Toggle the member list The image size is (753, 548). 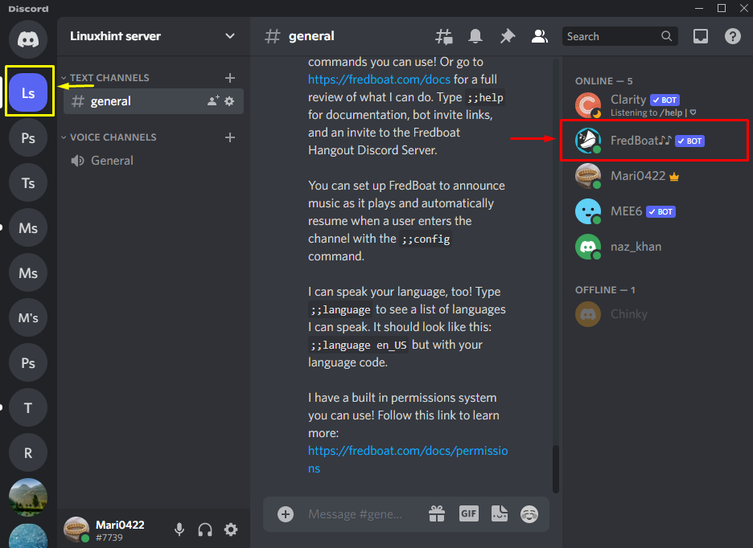click(x=539, y=36)
